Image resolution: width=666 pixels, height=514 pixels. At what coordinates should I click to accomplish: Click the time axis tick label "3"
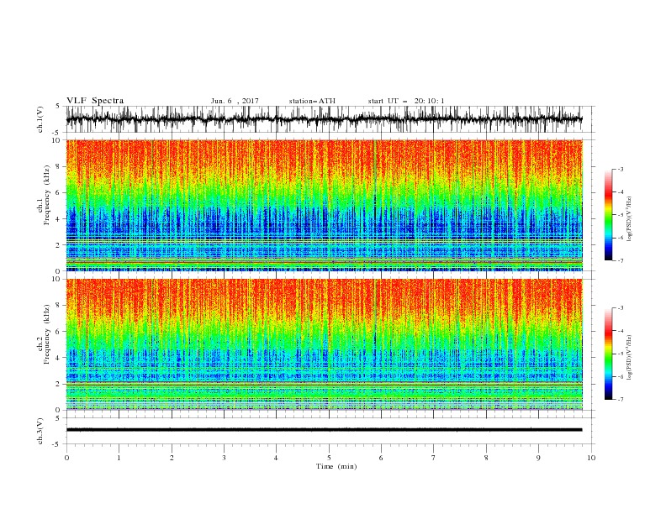[x=224, y=458]
